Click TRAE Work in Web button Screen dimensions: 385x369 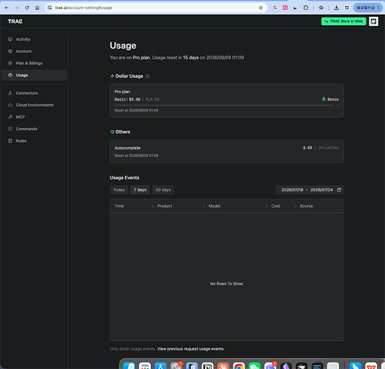click(344, 21)
